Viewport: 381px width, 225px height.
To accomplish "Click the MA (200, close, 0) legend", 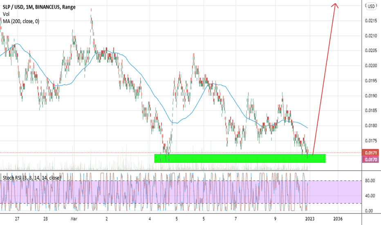I will tap(21, 21).
